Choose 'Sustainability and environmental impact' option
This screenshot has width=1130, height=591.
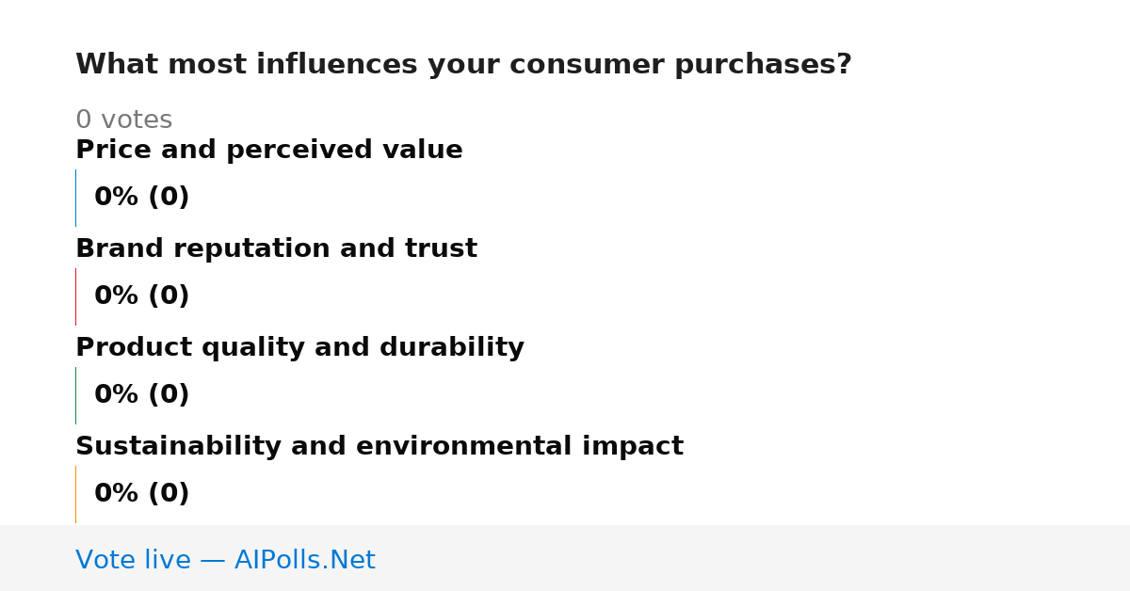click(379, 447)
